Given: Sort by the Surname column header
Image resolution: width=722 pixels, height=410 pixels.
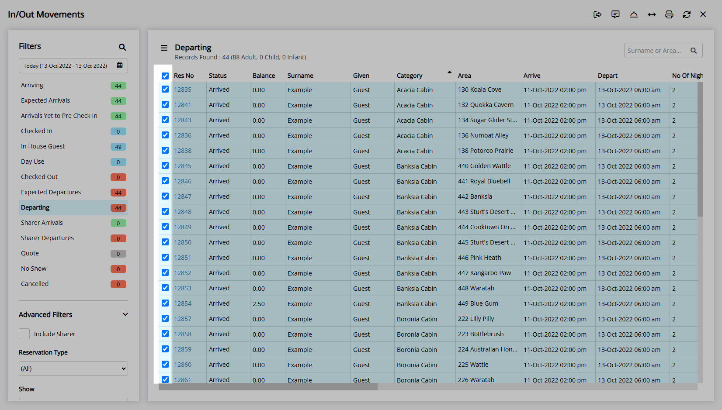Looking at the screenshot, I should [x=300, y=76].
